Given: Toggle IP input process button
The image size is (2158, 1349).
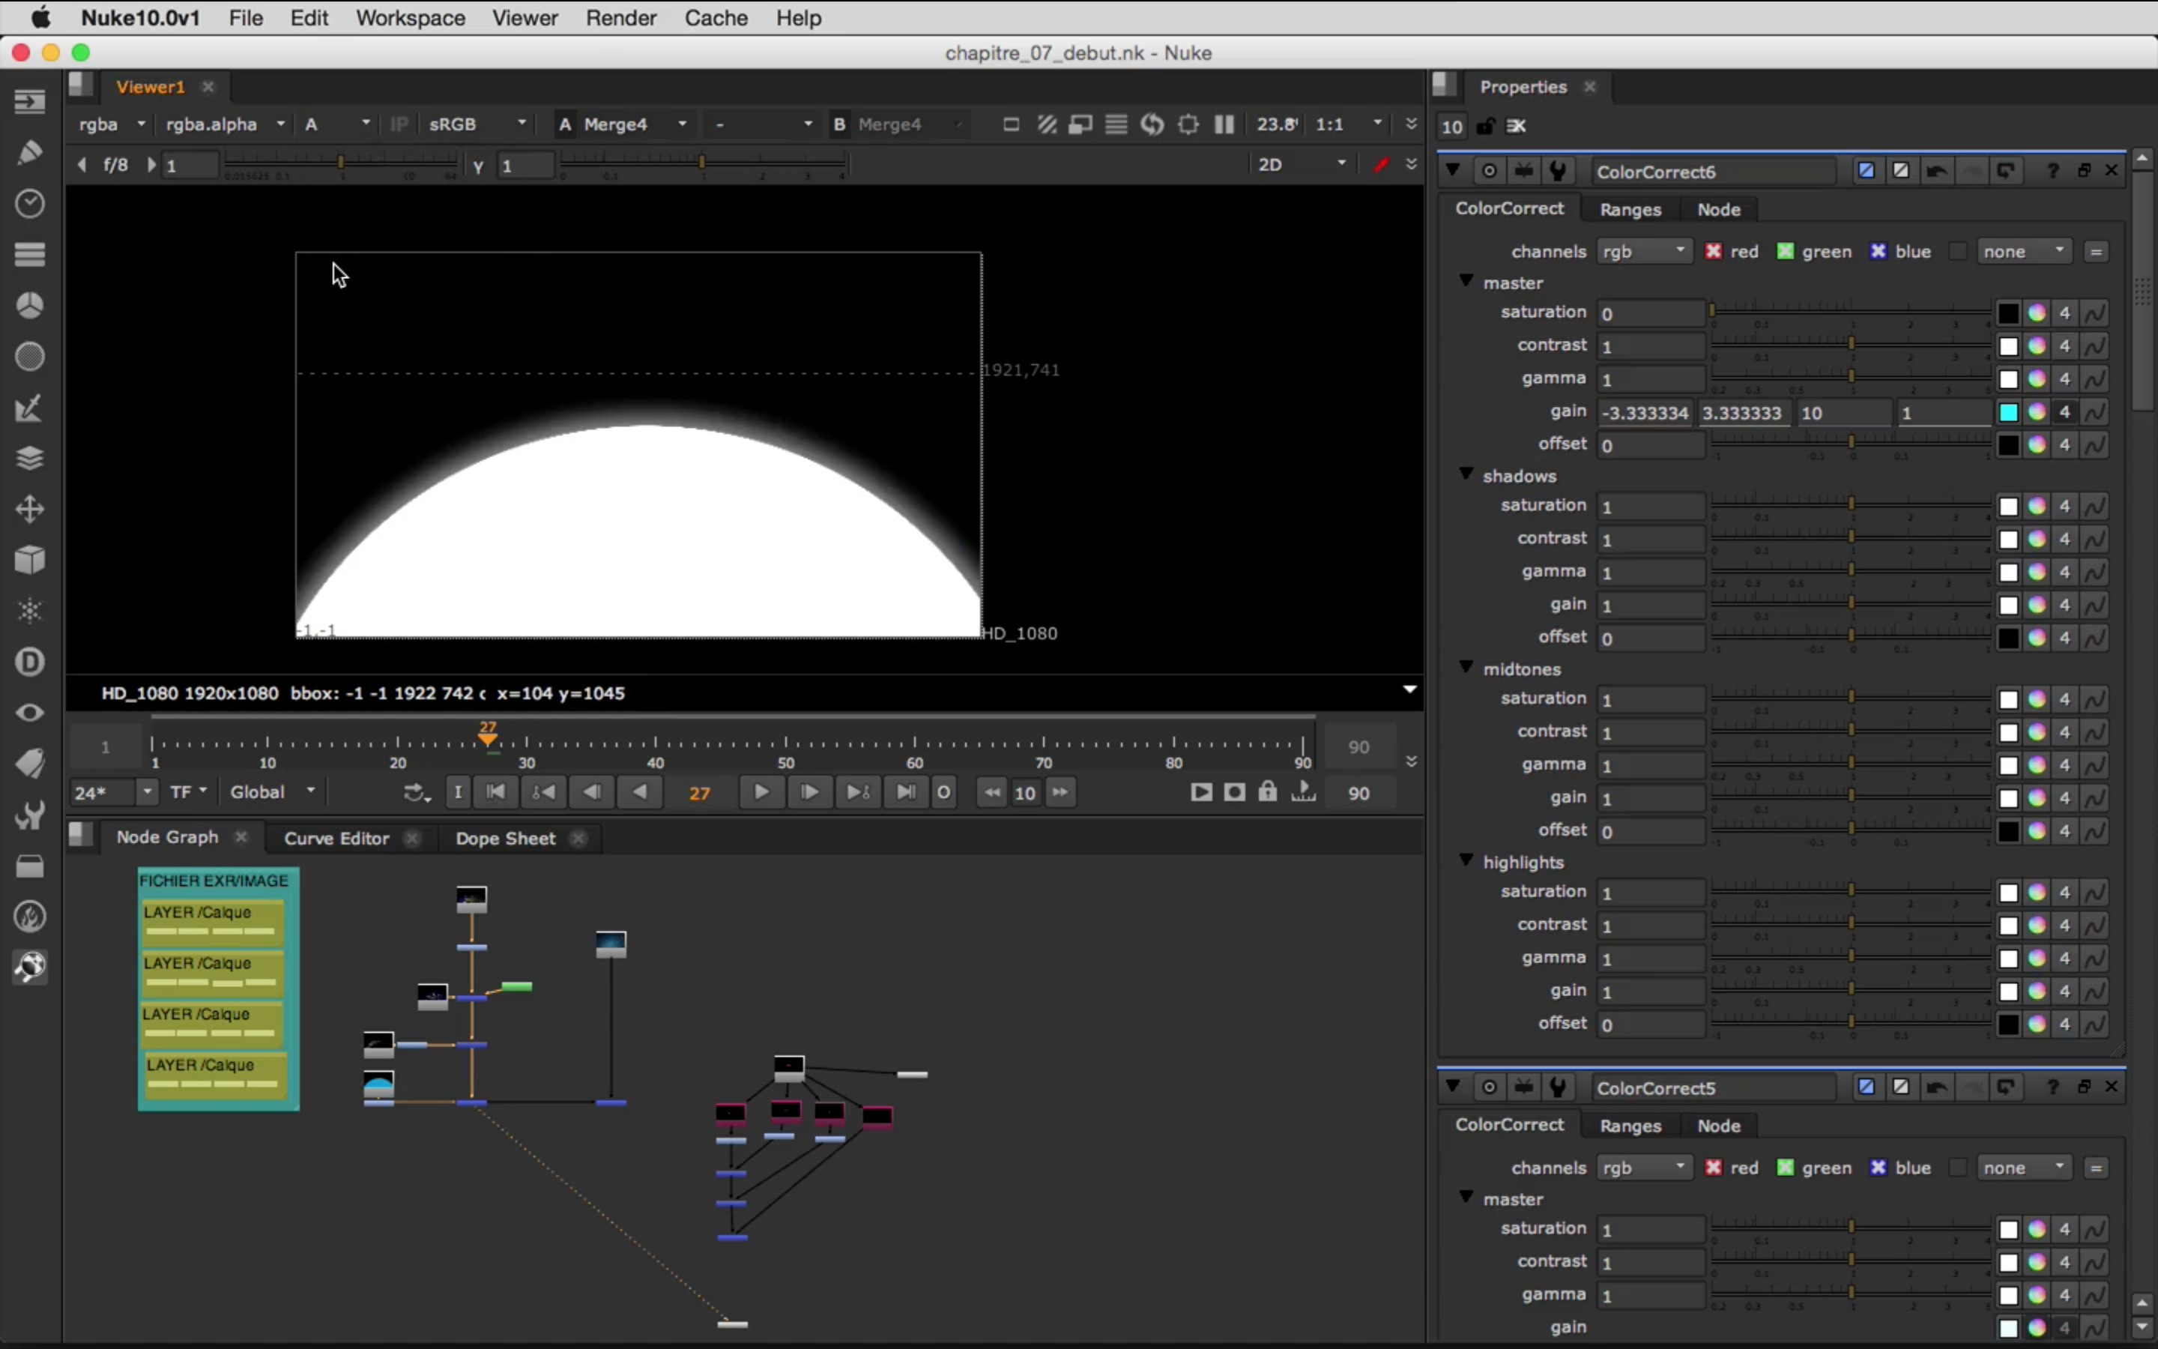Looking at the screenshot, I should (x=399, y=124).
